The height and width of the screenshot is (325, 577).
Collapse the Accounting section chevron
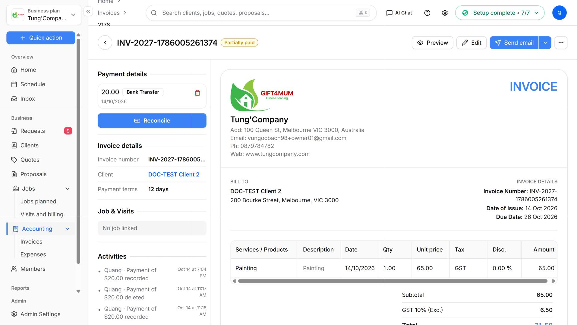tap(67, 229)
